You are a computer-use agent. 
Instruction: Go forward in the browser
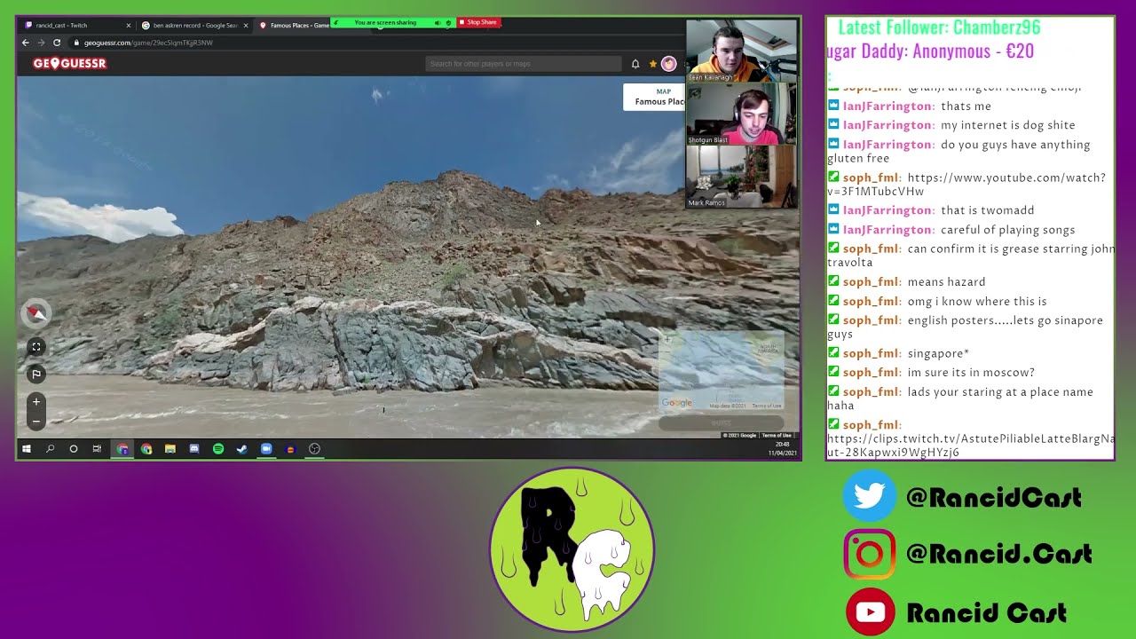pos(41,43)
